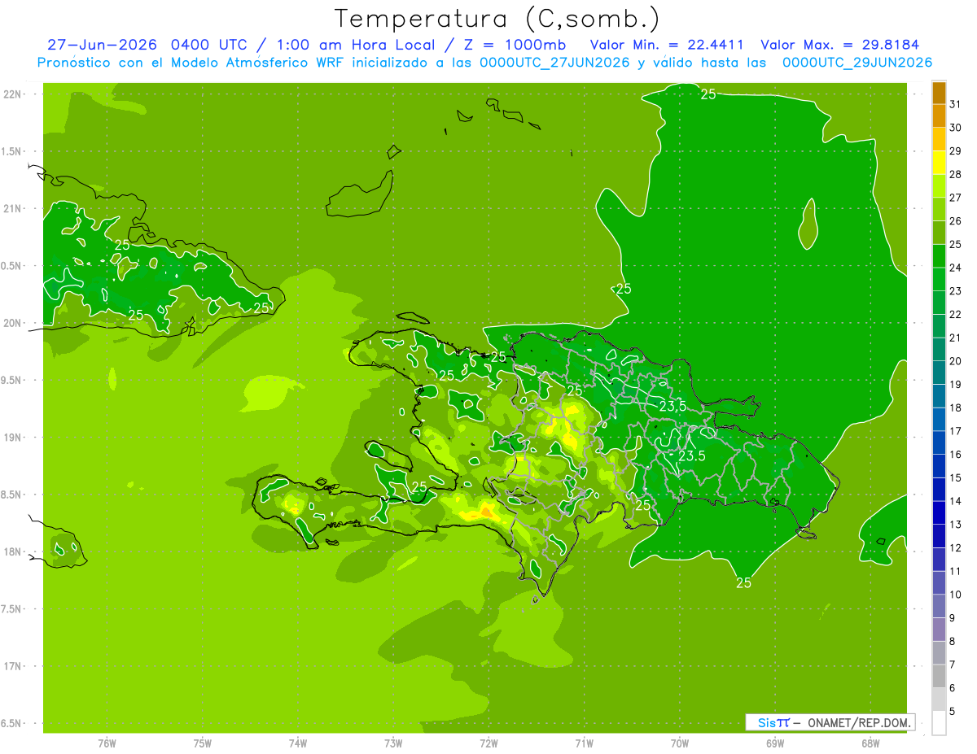Click the "14" value on the color scale
The image size is (977, 754).
click(x=956, y=501)
